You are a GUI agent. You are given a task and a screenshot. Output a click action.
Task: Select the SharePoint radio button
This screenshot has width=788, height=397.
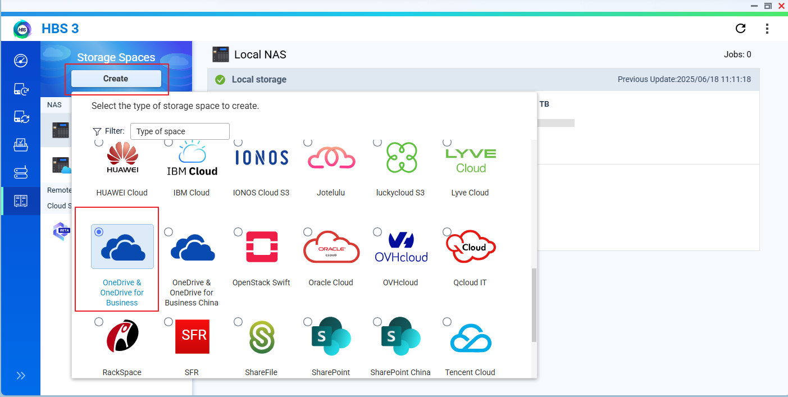[308, 322]
